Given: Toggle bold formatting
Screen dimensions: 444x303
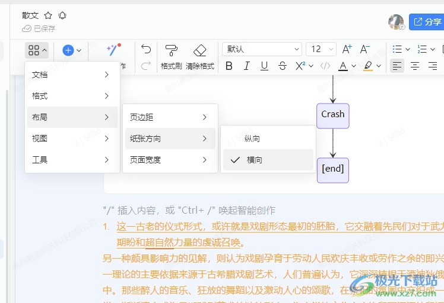Looking at the screenshot, I should [229, 66].
